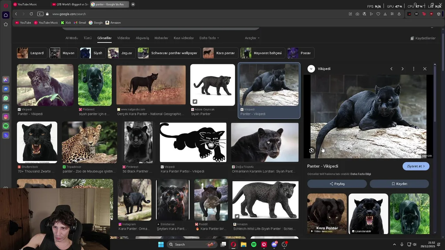Add page to favorites heart icon

(378, 14)
